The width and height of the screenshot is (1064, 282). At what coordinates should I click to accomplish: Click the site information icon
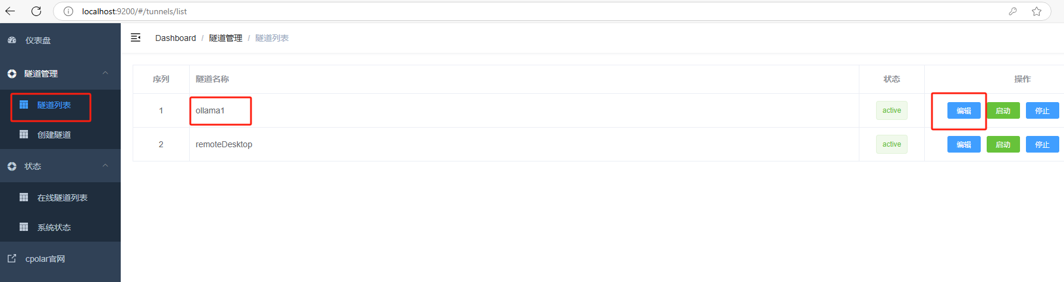tap(68, 11)
